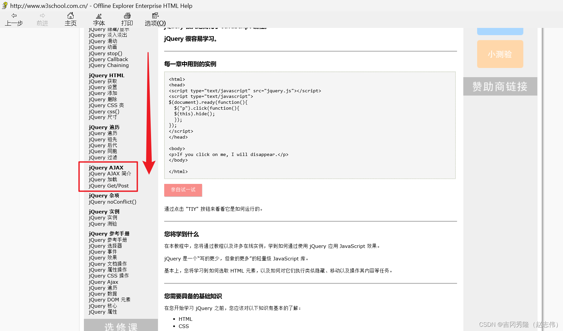Open the 选项(O) options icon
The image size is (563, 331).
155,15
